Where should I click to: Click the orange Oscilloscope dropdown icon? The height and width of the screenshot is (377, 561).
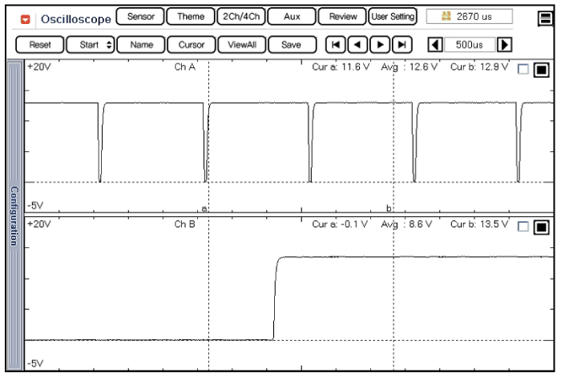26,18
